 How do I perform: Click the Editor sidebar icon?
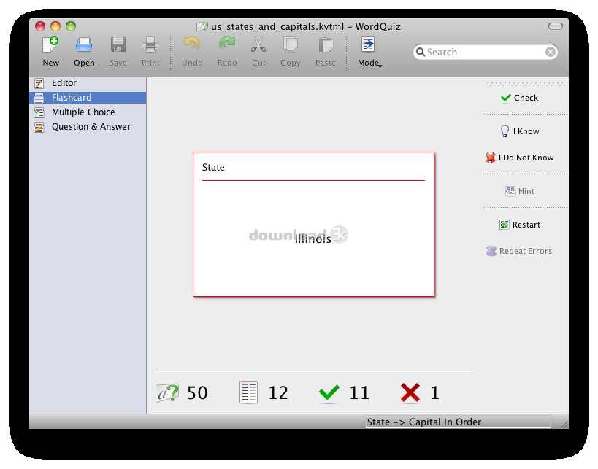[39, 83]
